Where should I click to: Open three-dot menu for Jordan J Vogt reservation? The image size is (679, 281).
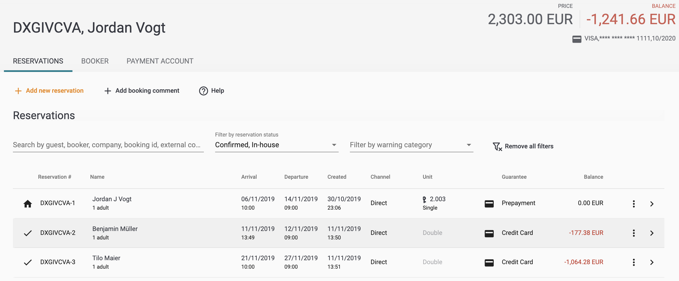point(634,204)
